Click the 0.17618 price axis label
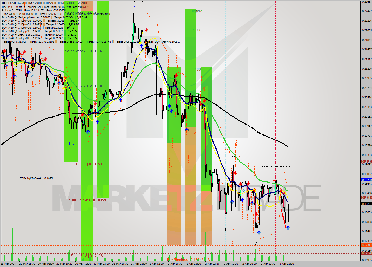This screenshot has height=267, width=372. 367,231
